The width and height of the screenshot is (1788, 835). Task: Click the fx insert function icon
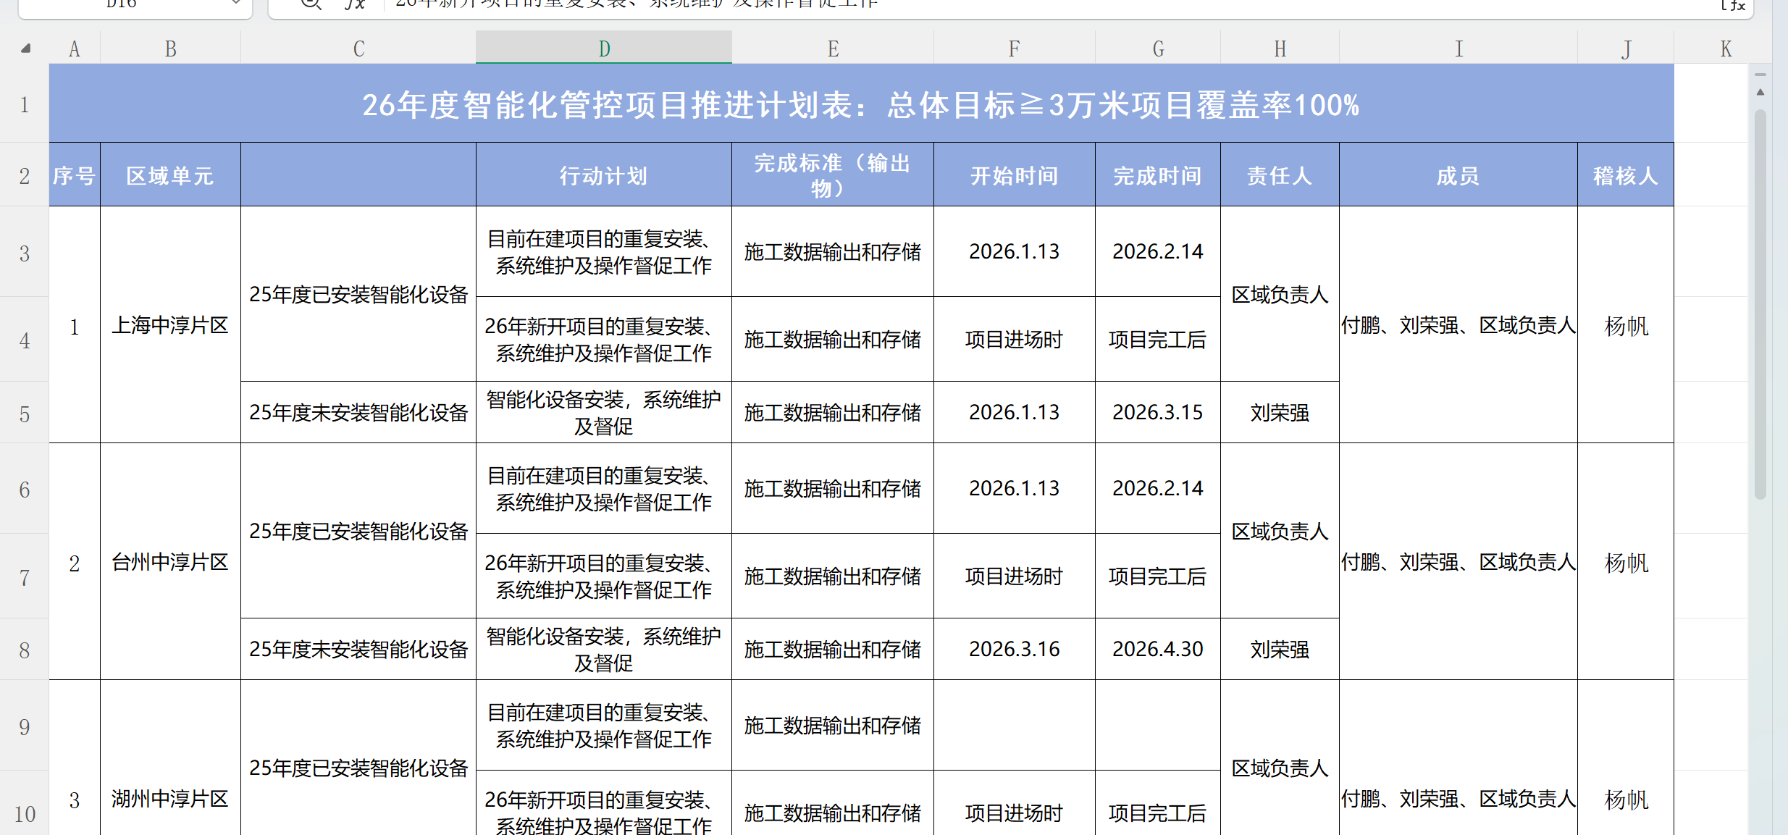pyautogui.click(x=355, y=4)
